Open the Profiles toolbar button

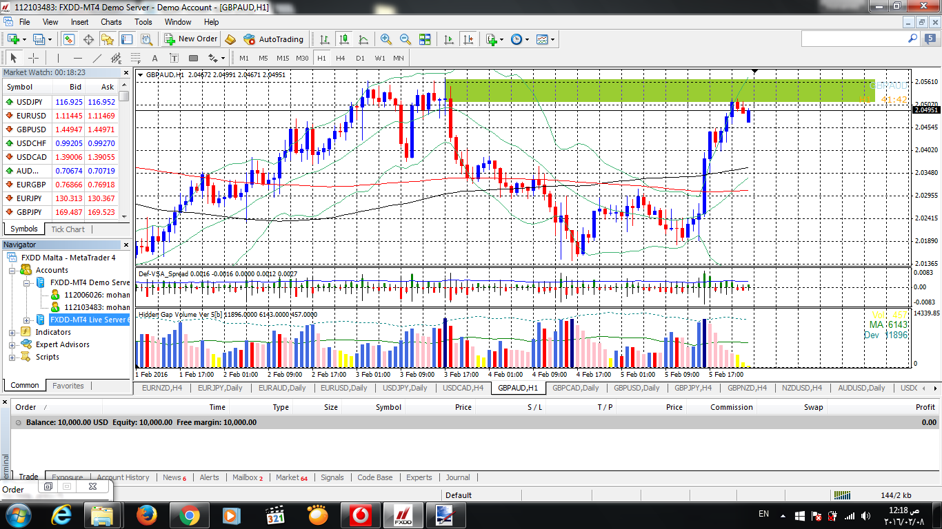point(41,39)
